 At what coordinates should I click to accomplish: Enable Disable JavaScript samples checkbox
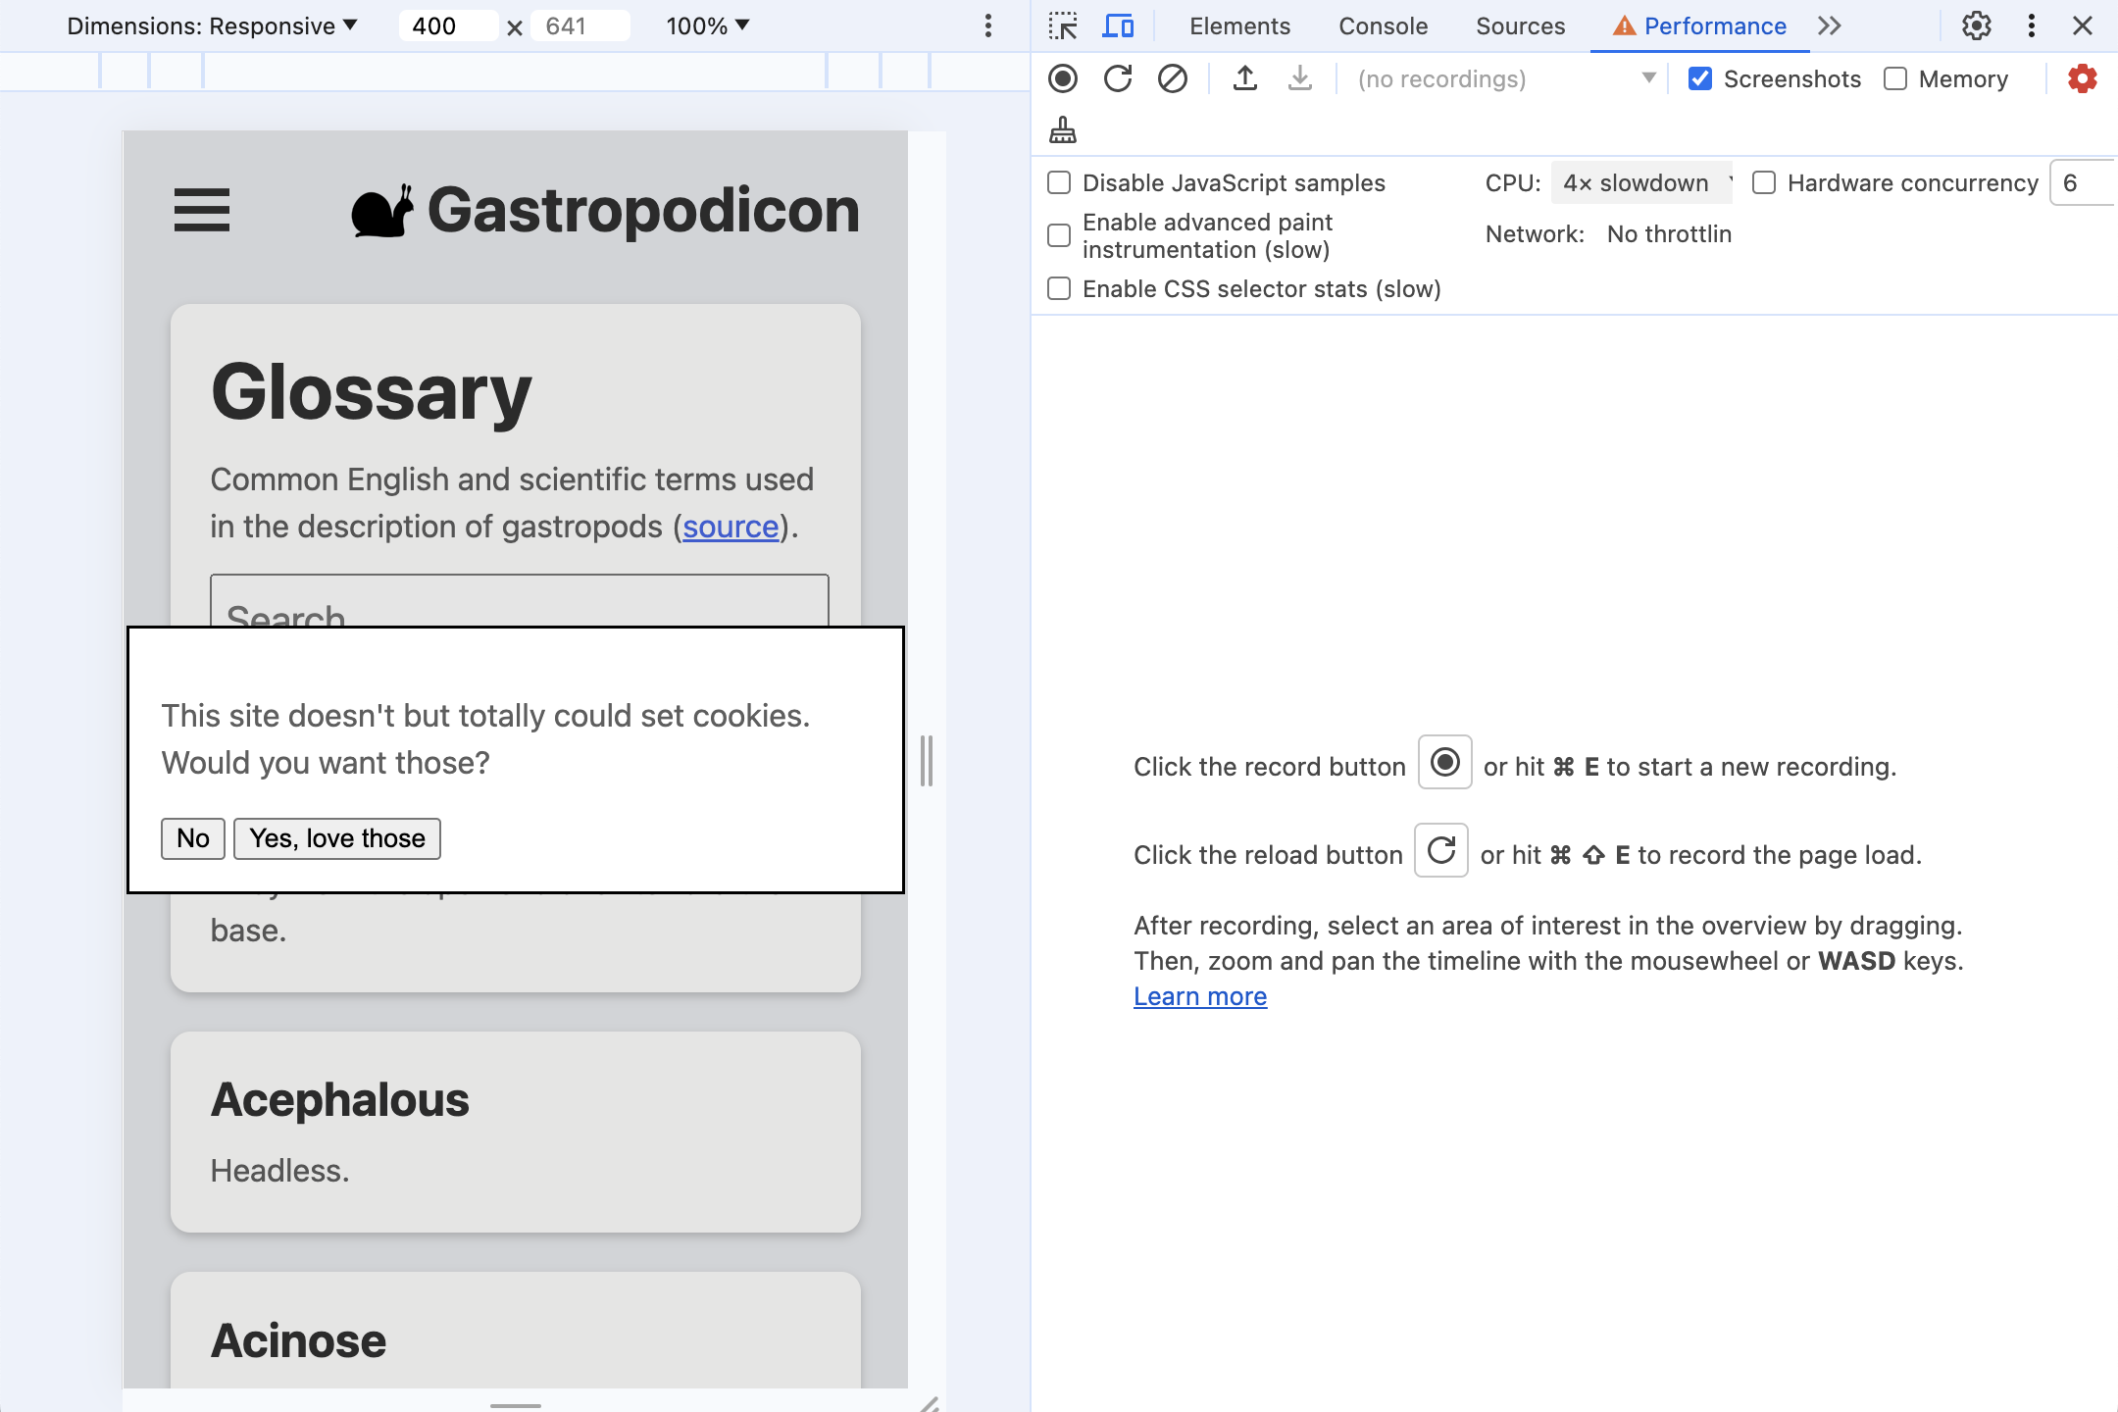point(1061,182)
